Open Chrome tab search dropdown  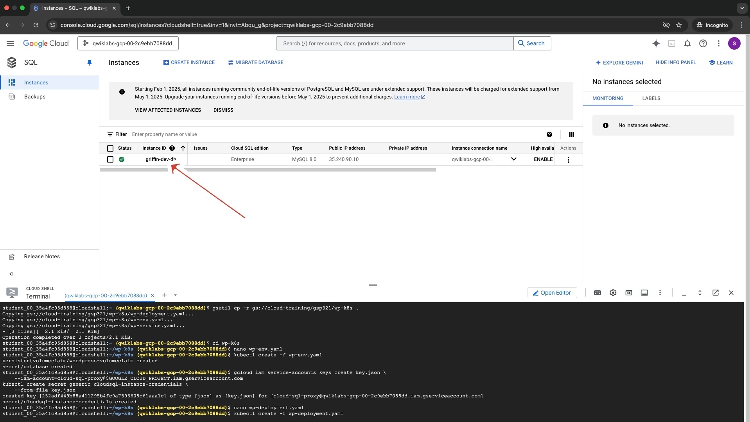click(x=742, y=8)
